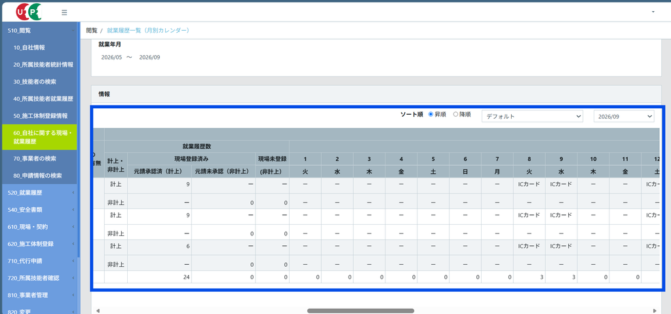The height and width of the screenshot is (314, 671).
Task: Click the 現場登録済み header cell
Action: click(x=191, y=159)
